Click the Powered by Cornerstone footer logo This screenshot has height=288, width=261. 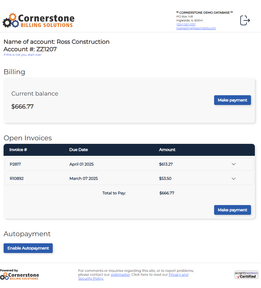[20, 275]
